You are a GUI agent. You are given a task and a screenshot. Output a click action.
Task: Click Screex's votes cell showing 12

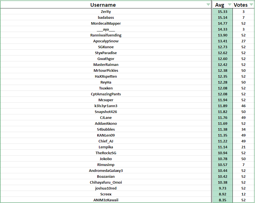tap(243, 194)
